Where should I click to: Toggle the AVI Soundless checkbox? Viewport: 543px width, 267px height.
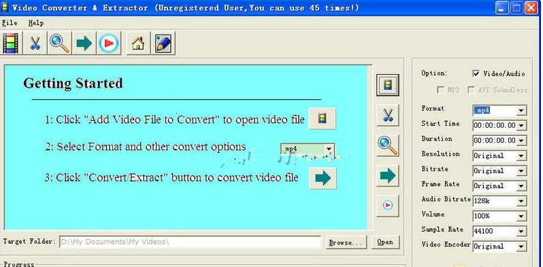pyautogui.click(x=471, y=90)
